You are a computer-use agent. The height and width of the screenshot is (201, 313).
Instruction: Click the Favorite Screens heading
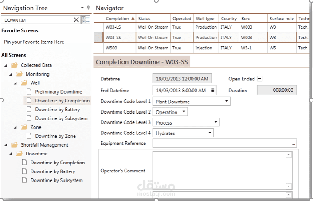click(x=20, y=30)
